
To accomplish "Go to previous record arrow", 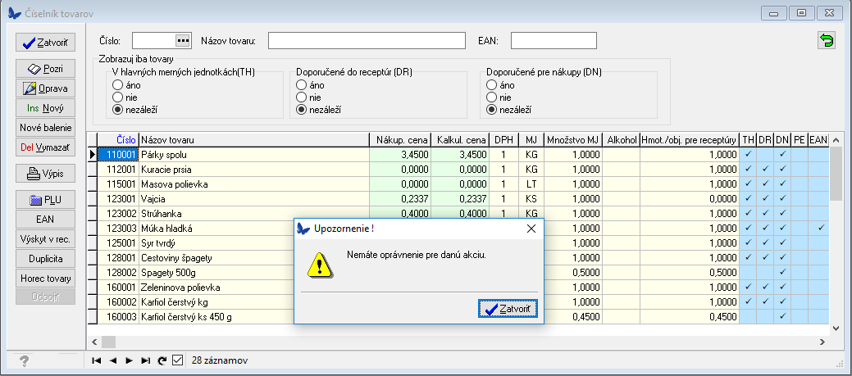I will 113,360.
